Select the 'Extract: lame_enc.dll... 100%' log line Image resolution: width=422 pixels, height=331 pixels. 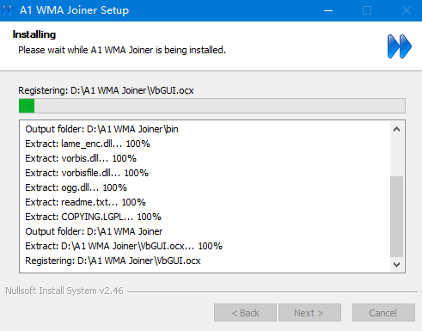(x=88, y=144)
